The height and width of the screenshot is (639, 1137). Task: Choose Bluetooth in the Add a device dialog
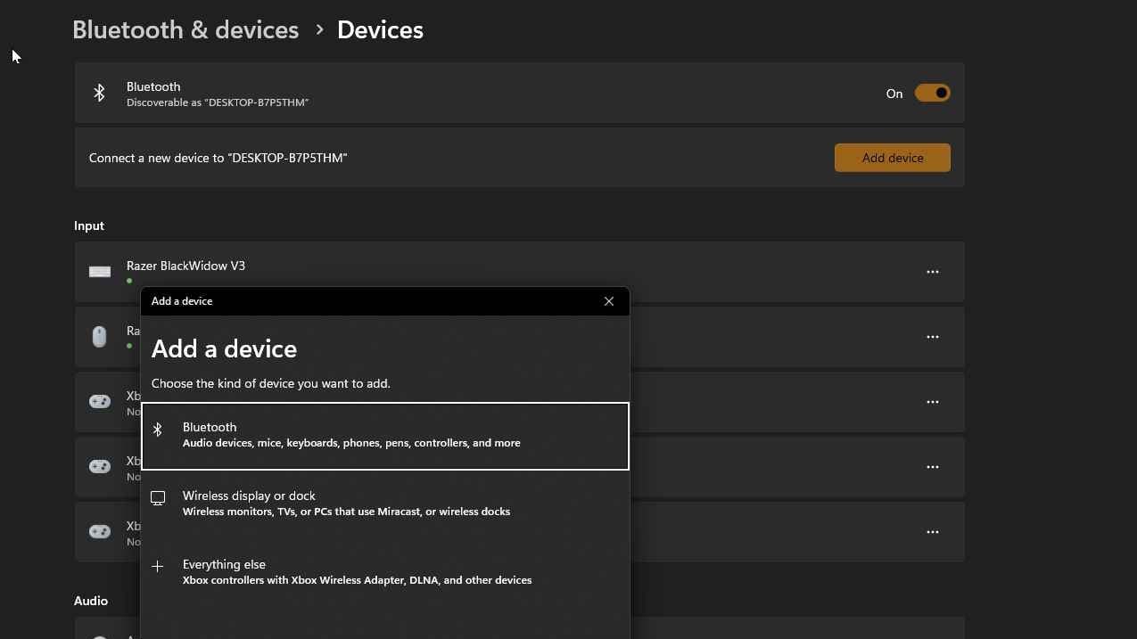(385, 435)
